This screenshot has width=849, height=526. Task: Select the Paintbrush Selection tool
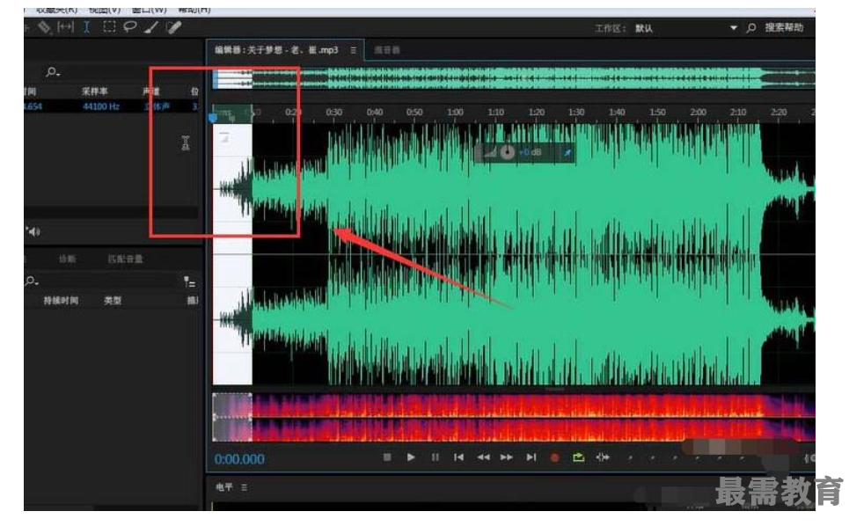click(151, 27)
